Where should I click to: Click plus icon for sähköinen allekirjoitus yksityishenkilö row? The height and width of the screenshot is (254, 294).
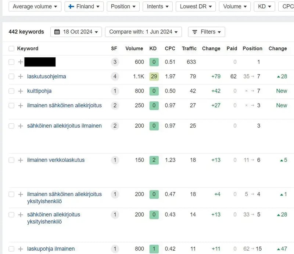click(x=21, y=215)
